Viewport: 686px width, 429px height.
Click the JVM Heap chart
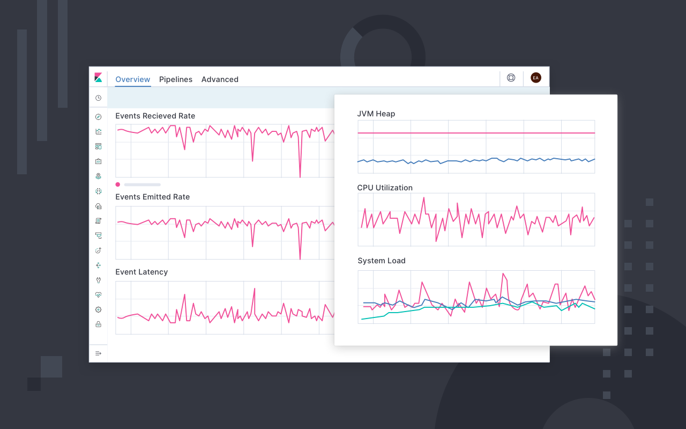click(x=476, y=146)
